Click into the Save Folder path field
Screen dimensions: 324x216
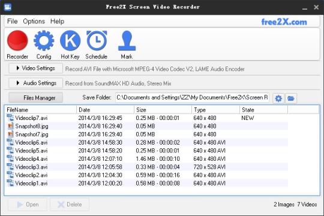[x=192, y=97]
